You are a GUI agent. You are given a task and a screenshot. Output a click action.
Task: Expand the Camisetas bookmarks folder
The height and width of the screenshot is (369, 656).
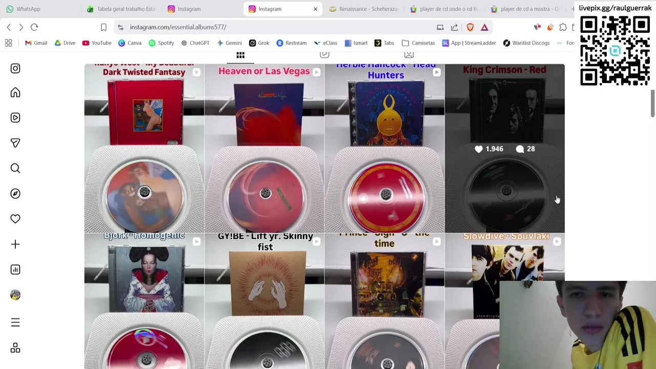click(x=418, y=43)
